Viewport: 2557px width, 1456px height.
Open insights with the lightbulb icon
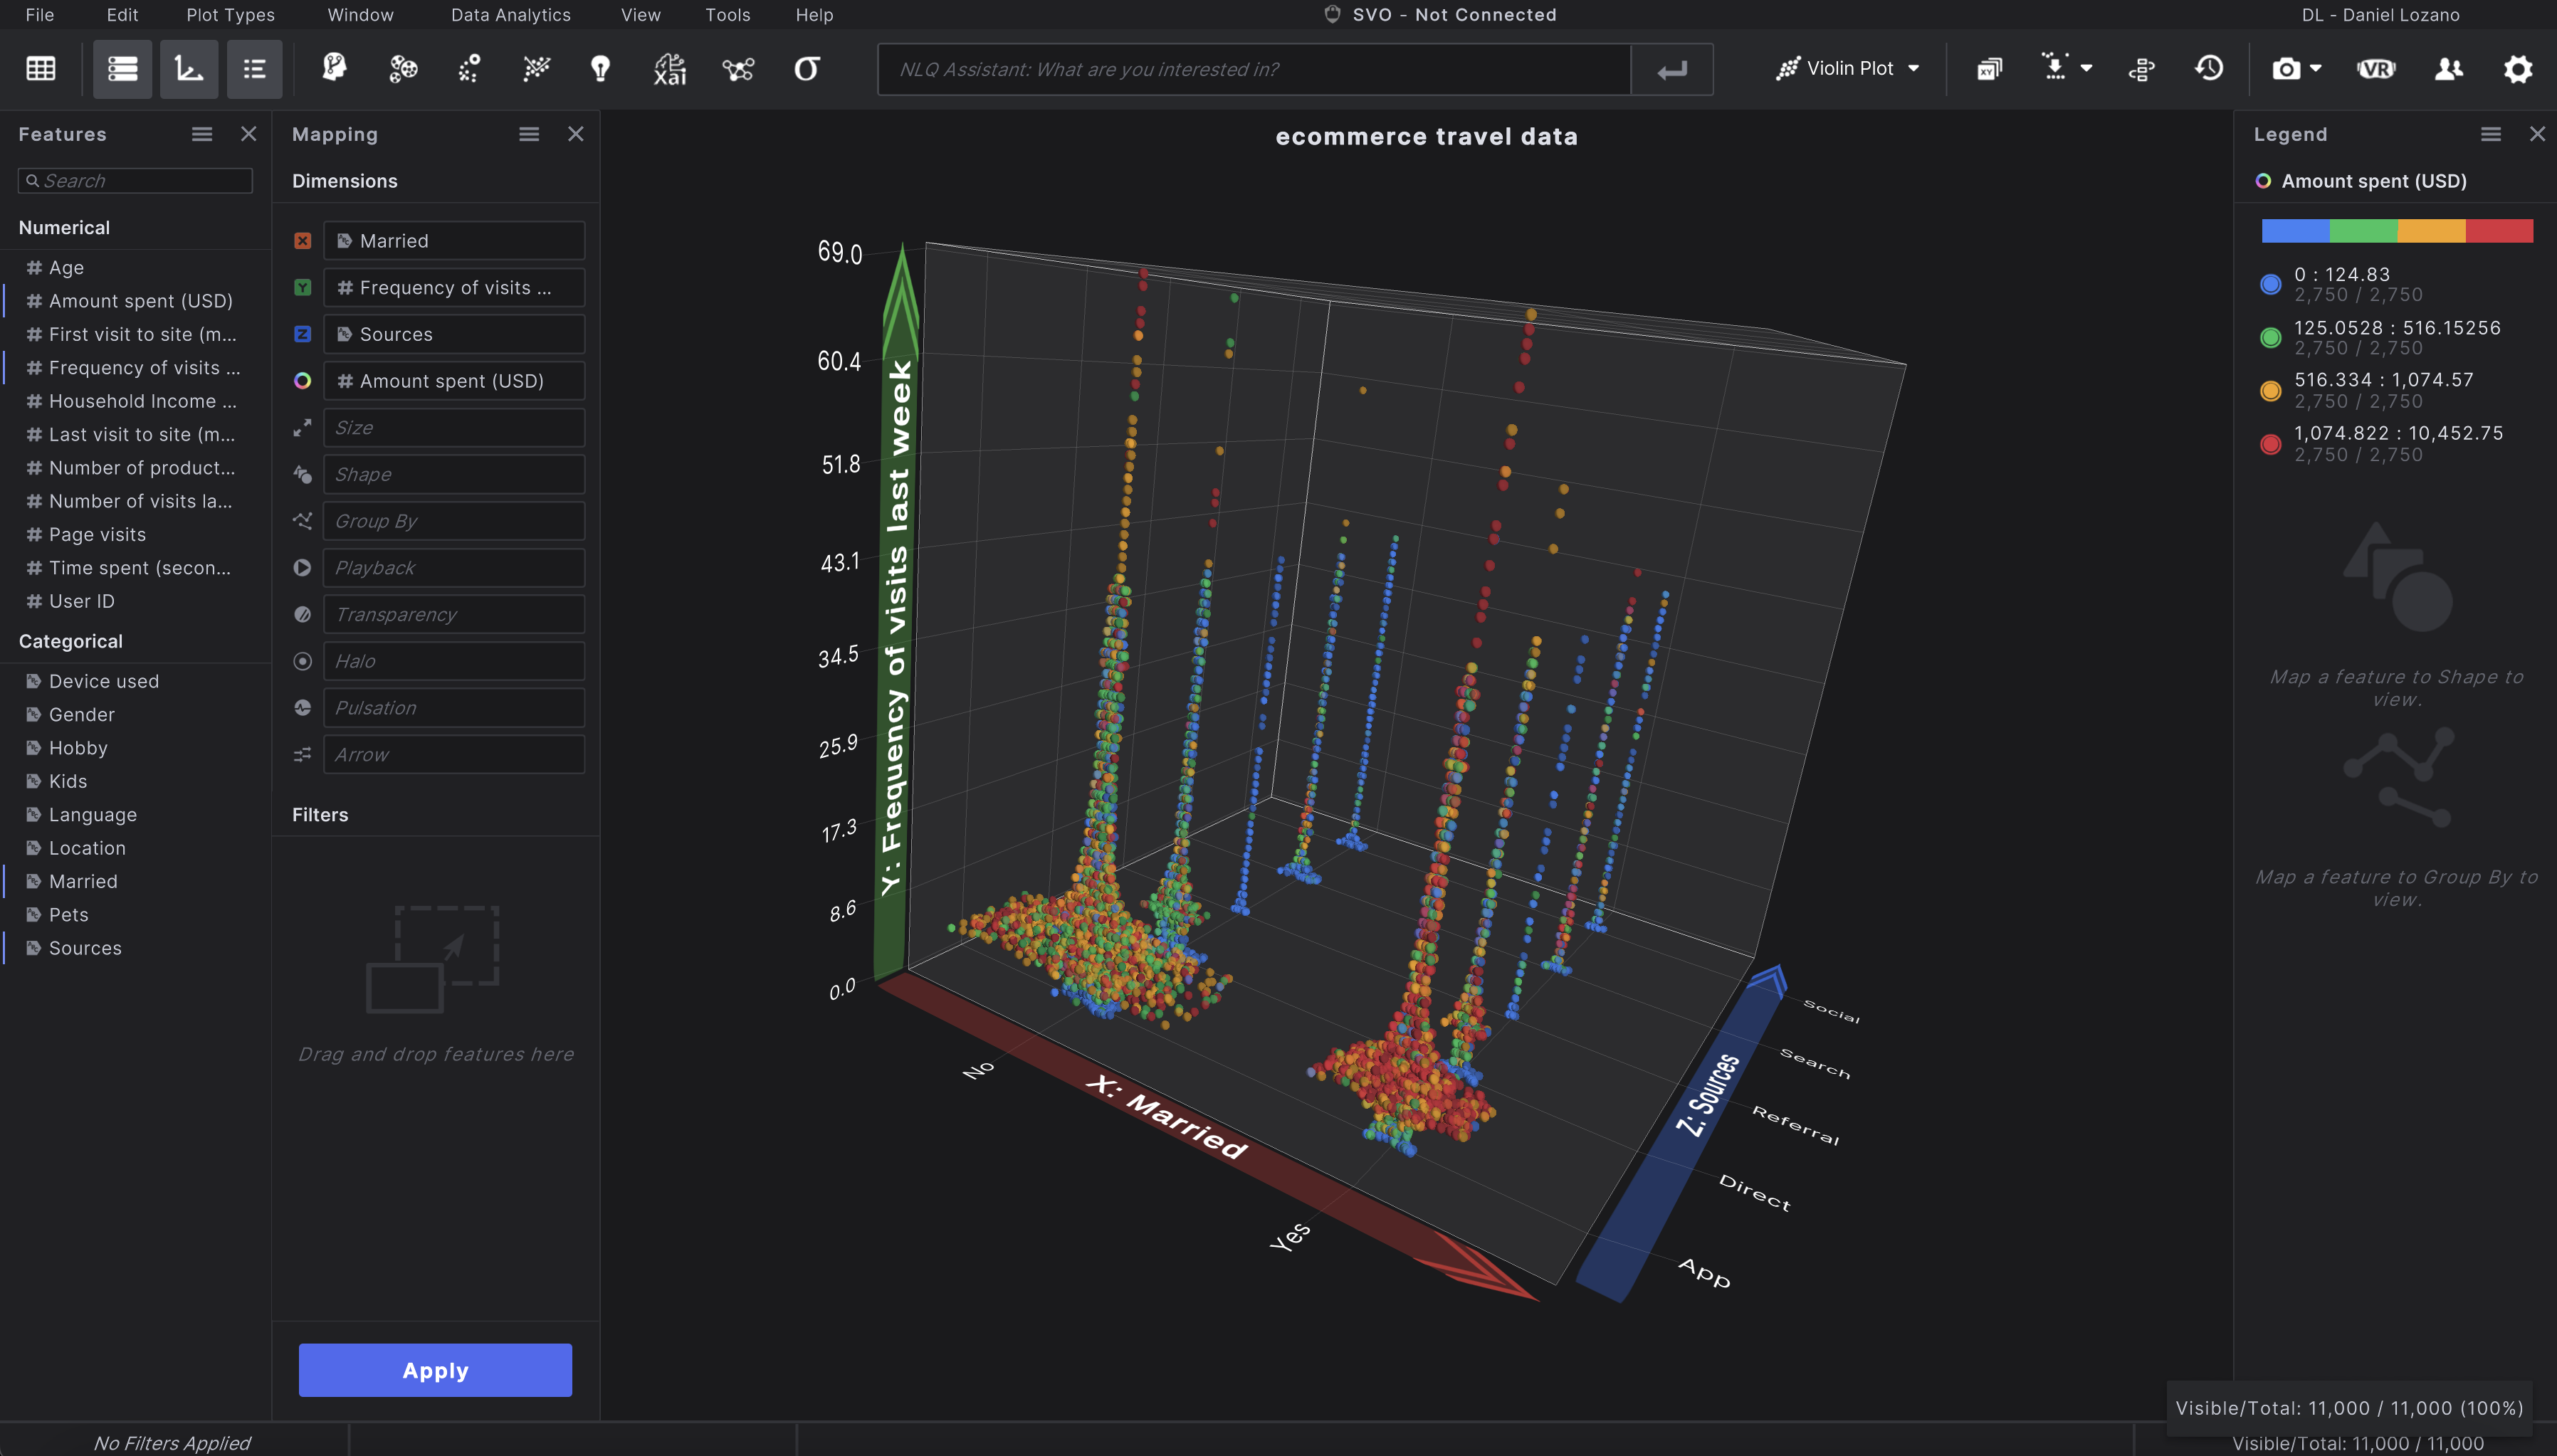pos(601,68)
